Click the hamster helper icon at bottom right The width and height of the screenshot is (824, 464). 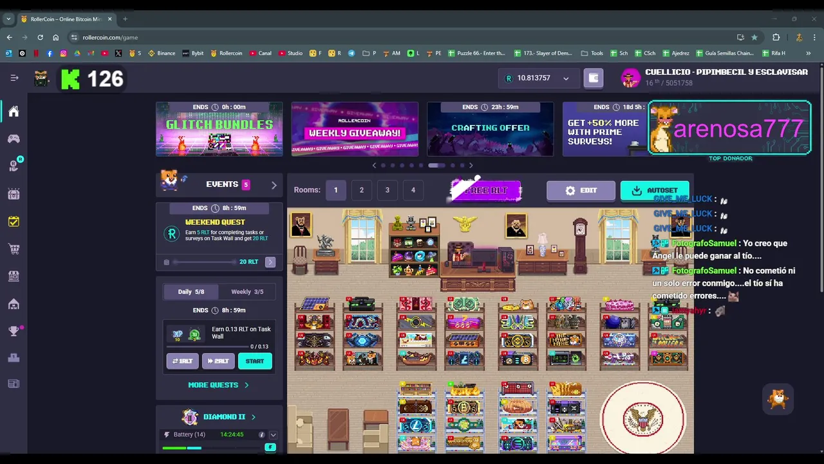pyautogui.click(x=778, y=400)
